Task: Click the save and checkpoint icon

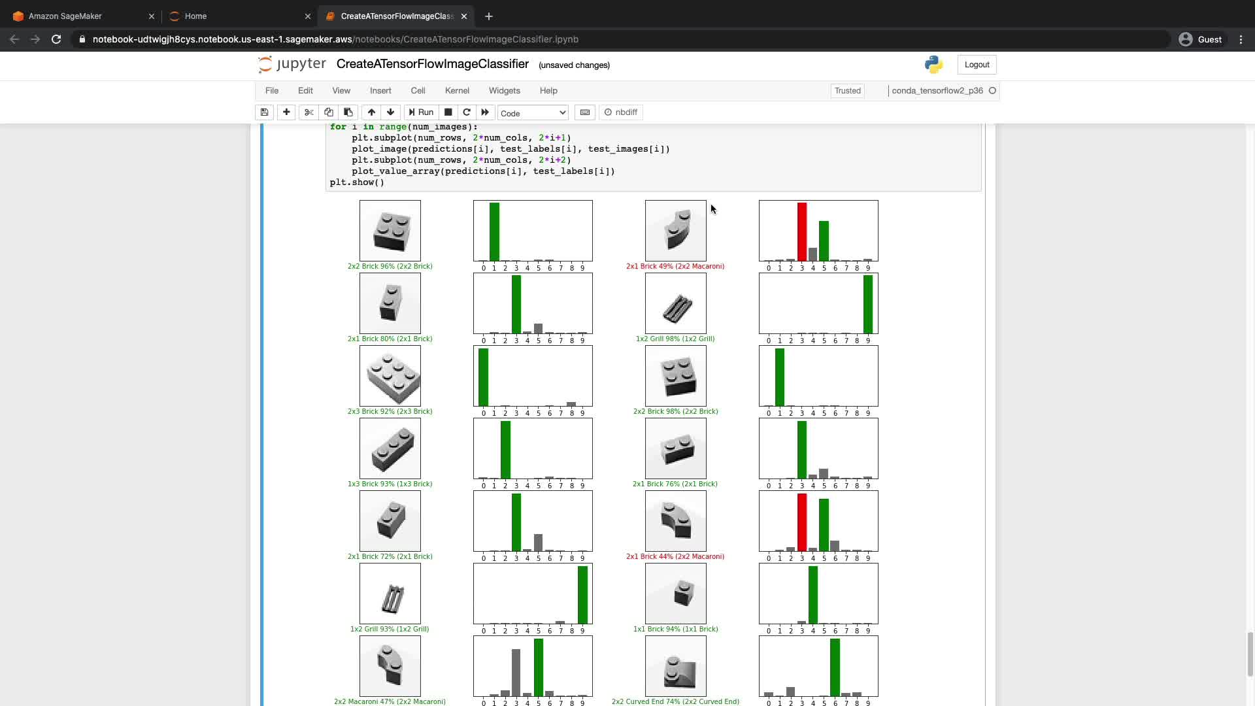Action: pyautogui.click(x=264, y=112)
